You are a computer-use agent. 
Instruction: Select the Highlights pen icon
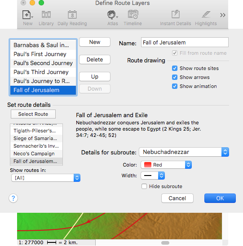(206, 15)
